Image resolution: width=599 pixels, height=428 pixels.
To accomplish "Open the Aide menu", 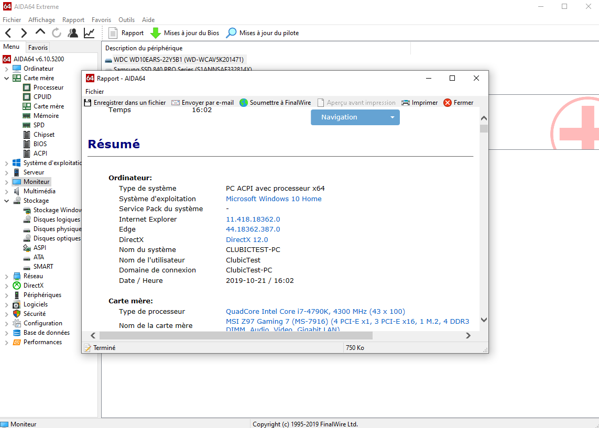I will 148,20.
